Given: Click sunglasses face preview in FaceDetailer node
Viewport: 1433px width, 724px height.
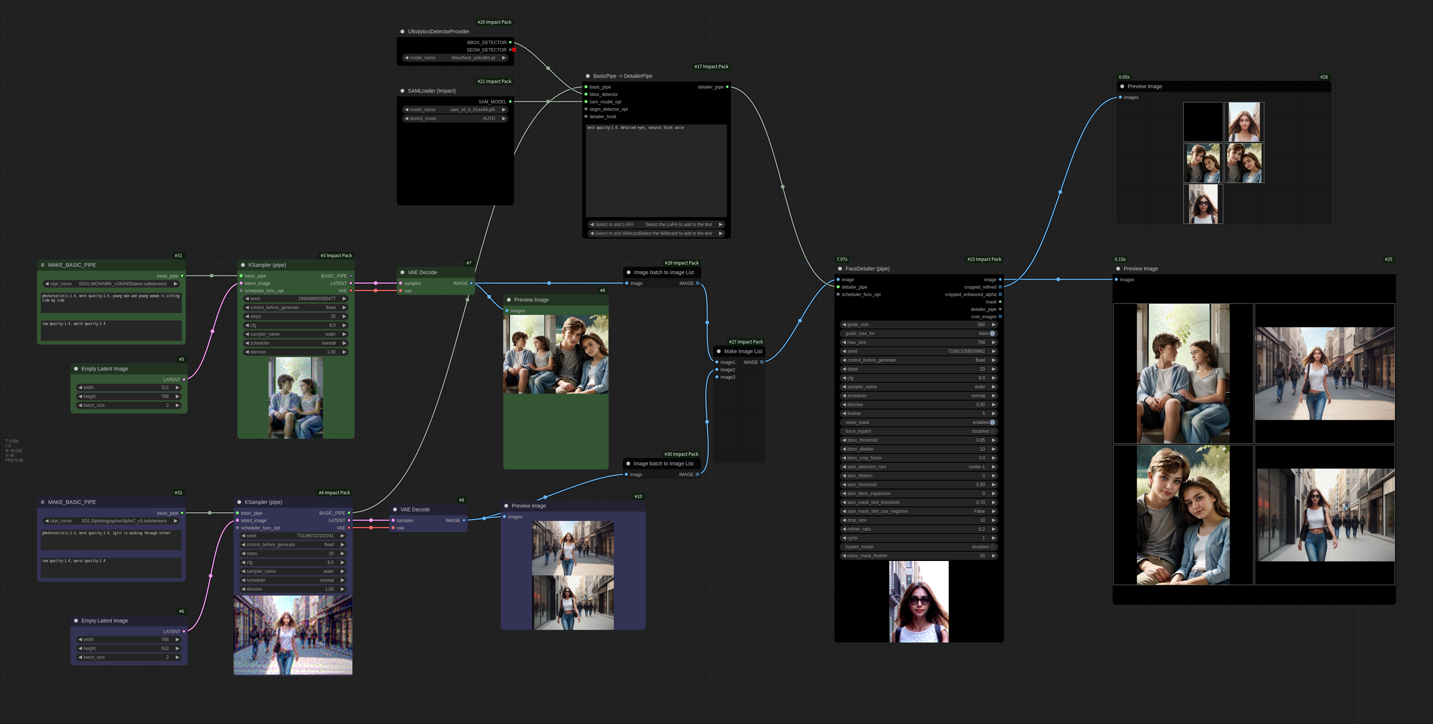Looking at the screenshot, I should click(919, 602).
